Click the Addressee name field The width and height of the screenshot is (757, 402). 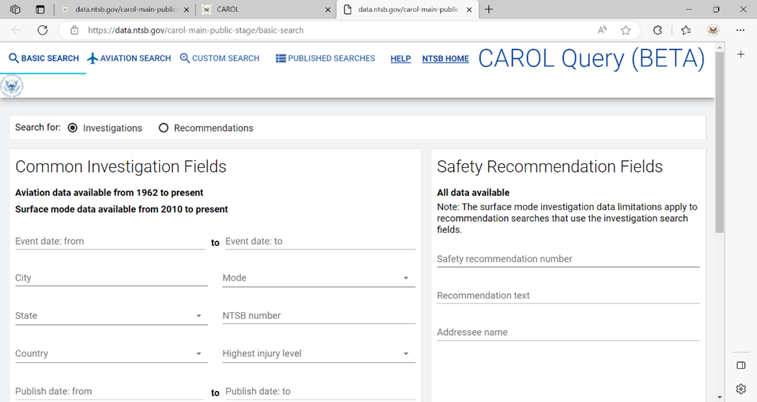point(568,333)
